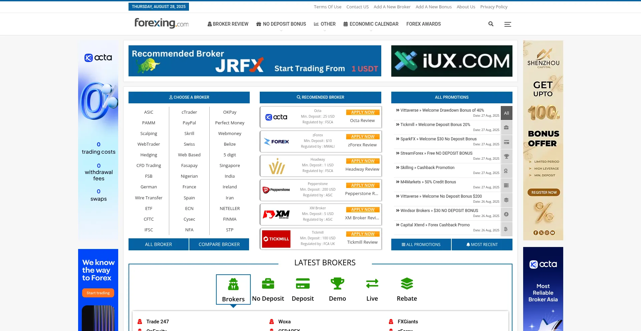Click the Headway broker logo
The height and width of the screenshot is (331, 641).
pos(276,166)
